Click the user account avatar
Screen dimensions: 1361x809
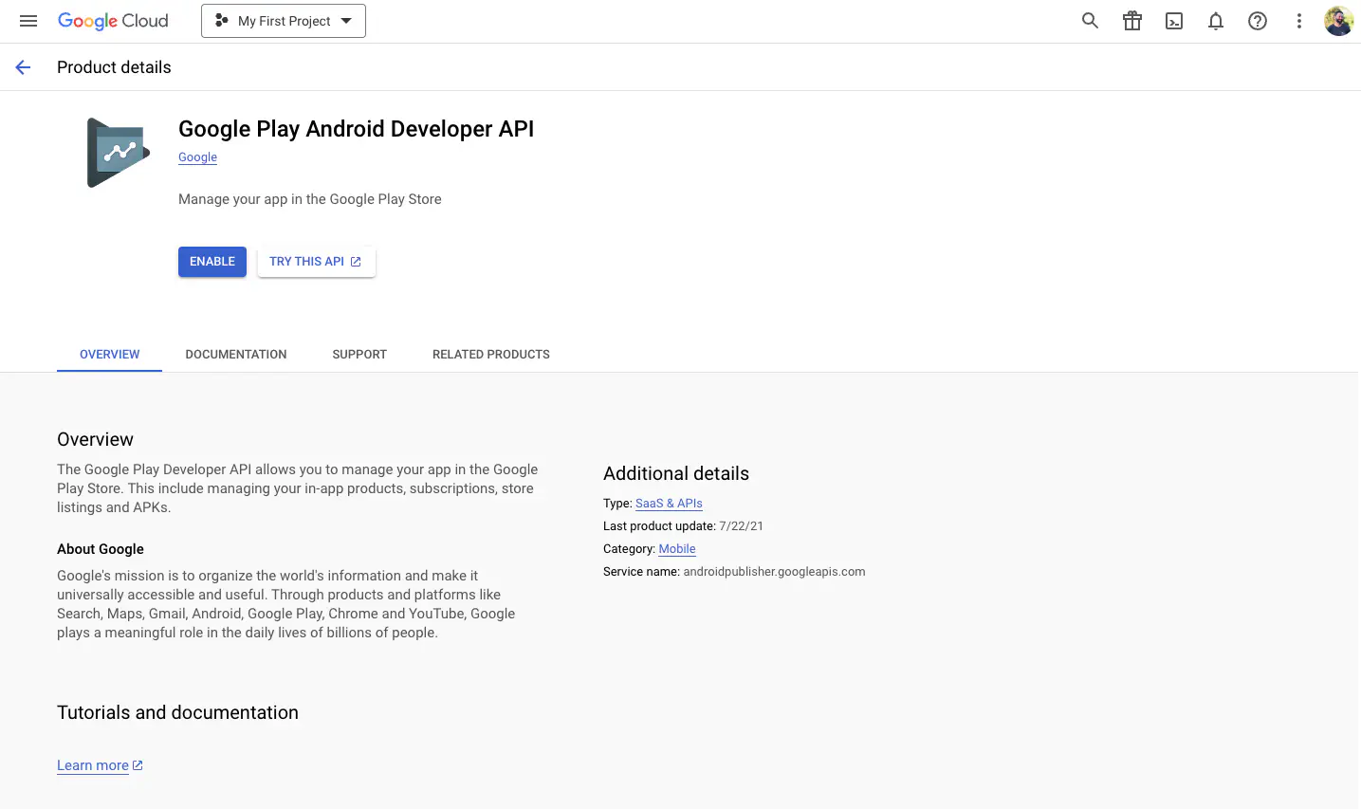click(x=1339, y=21)
